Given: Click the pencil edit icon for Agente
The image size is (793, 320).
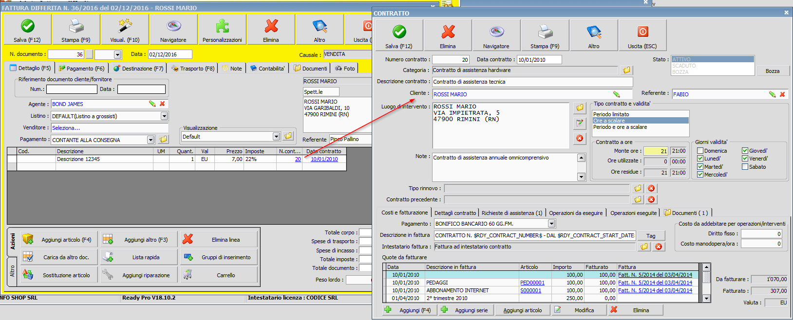Looking at the screenshot, I should [x=152, y=104].
